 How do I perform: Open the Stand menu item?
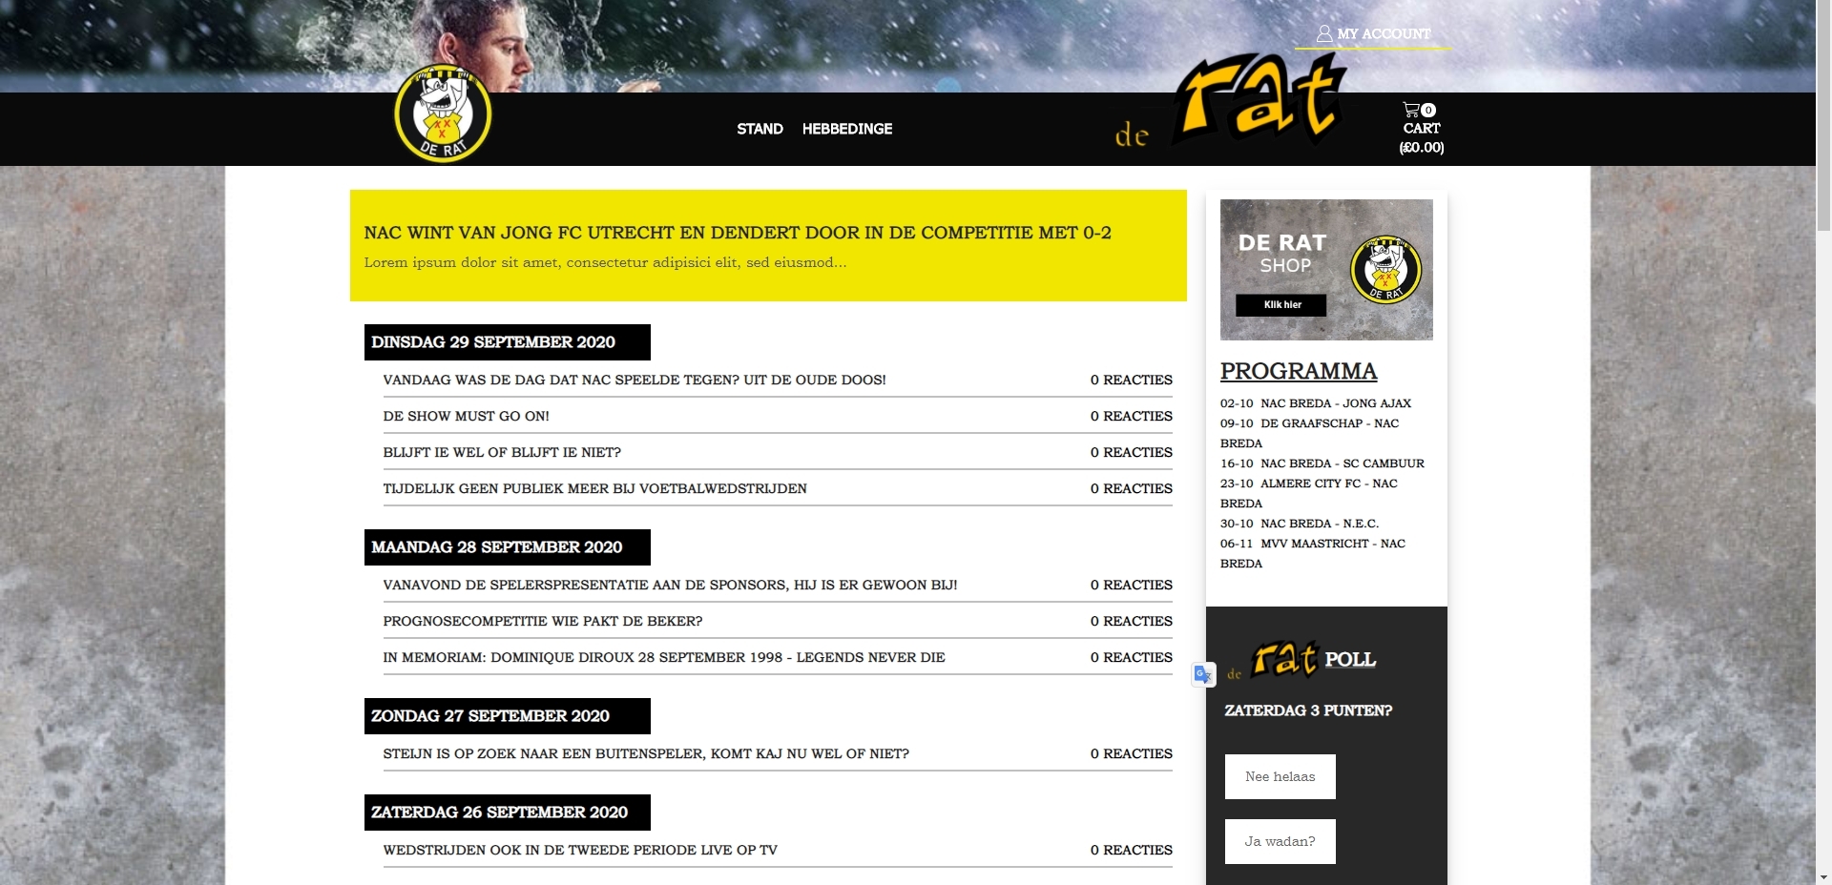[x=760, y=129]
